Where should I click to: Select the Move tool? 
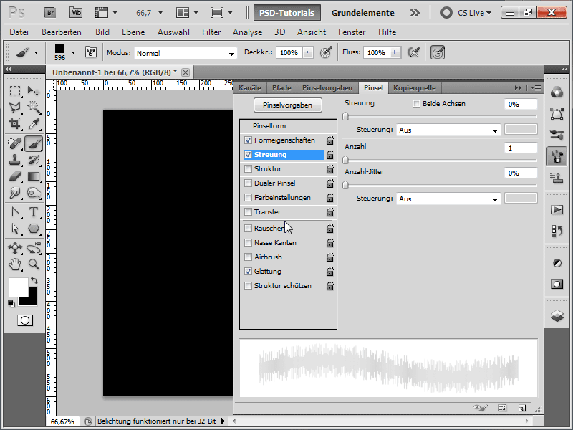click(34, 91)
